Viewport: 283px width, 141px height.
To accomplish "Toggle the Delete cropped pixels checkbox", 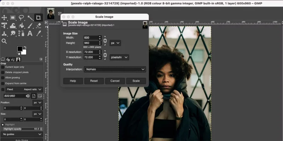I will 3,72.
